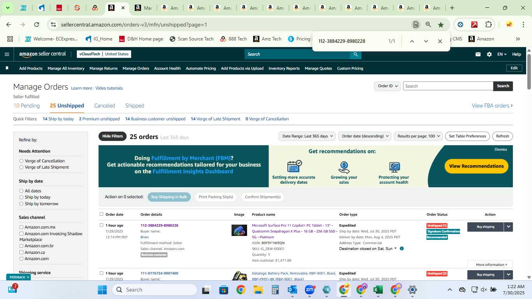Go to next find result
Screen dimensions: 532x299
[426, 41]
